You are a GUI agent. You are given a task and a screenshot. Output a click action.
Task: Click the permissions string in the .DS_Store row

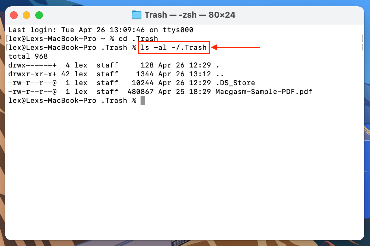[32, 83]
